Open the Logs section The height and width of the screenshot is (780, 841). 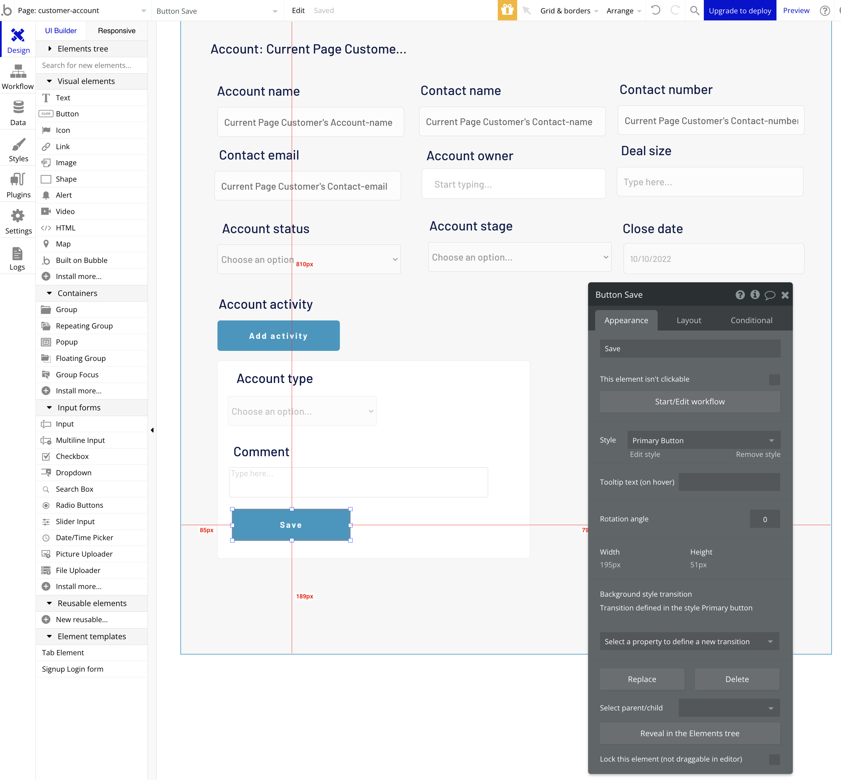[17, 258]
